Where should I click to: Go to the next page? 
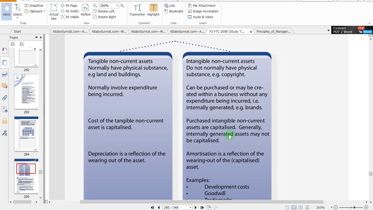pos(196,207)
